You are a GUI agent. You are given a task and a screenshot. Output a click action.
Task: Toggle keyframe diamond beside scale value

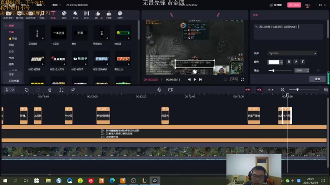pyautogui.click(x=318, y=70)
